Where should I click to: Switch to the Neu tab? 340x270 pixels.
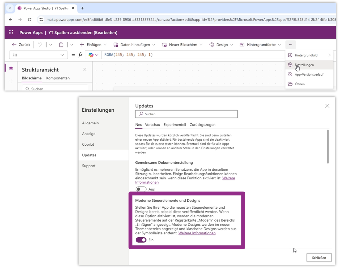(x=139, y=125)
